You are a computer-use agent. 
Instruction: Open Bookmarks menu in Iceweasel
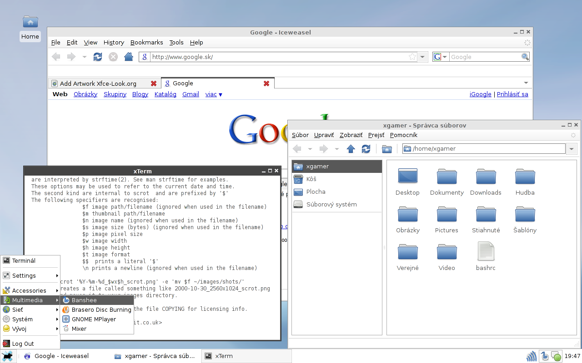(146, 42)
